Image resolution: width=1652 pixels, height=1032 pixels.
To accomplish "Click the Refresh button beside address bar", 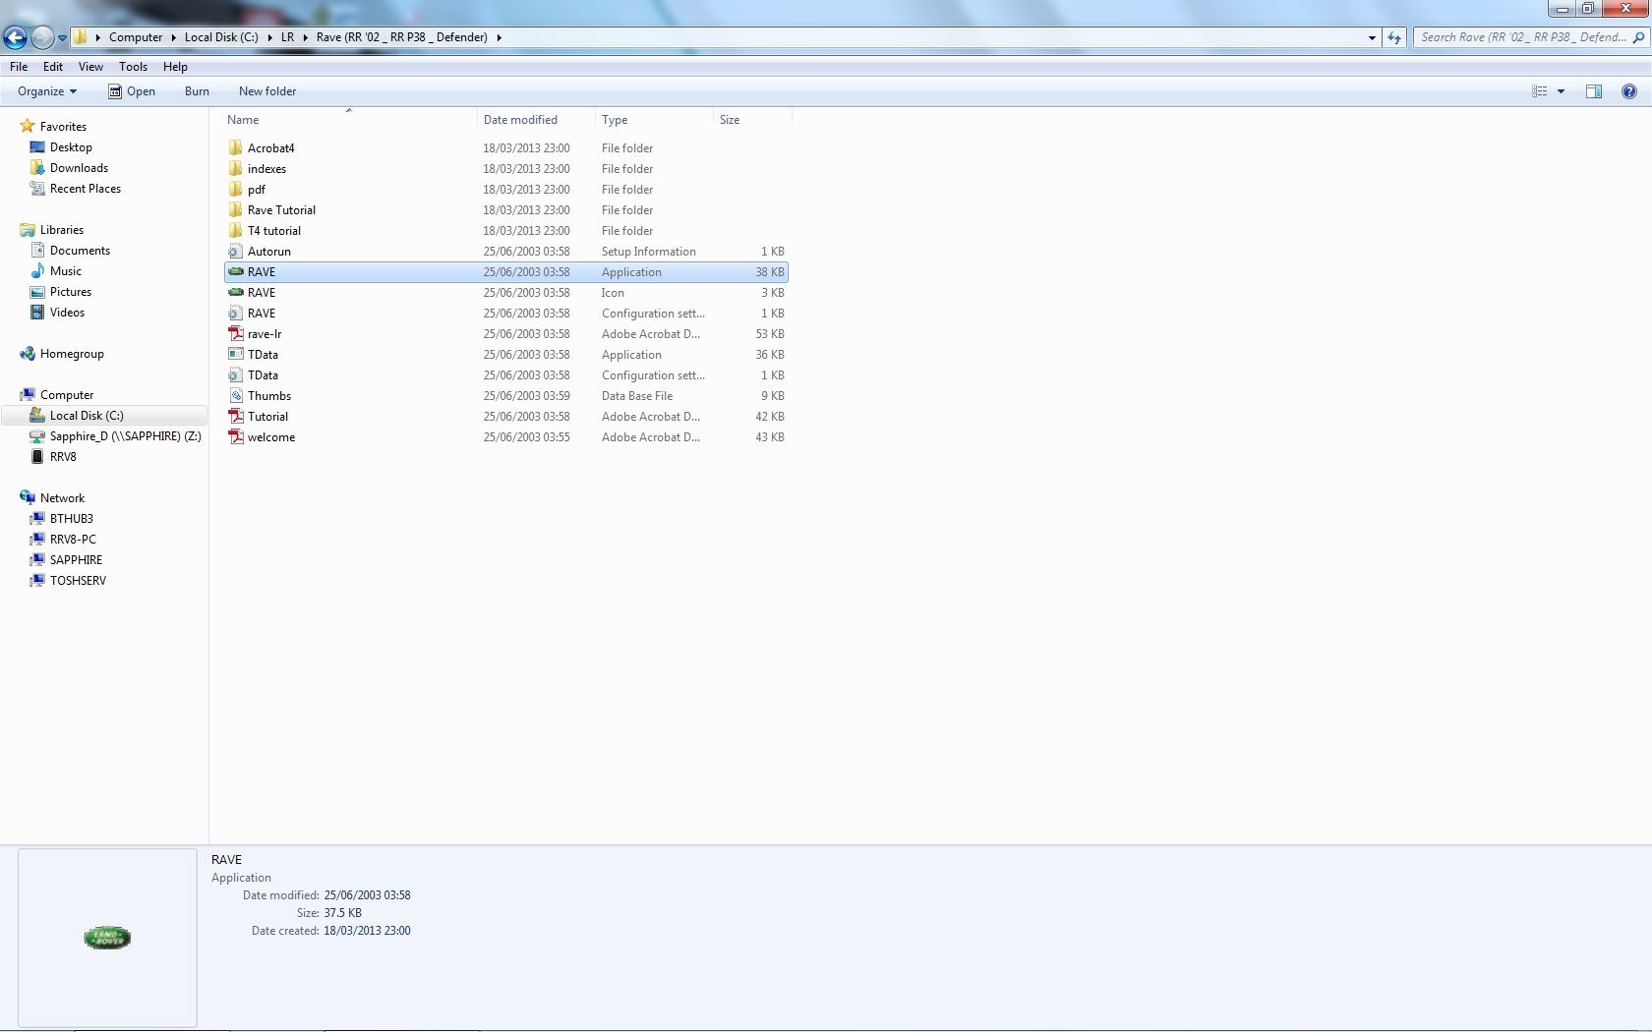I will [1394, 37].
